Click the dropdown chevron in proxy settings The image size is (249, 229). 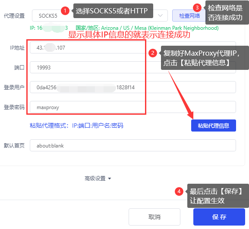pos(161,16)
